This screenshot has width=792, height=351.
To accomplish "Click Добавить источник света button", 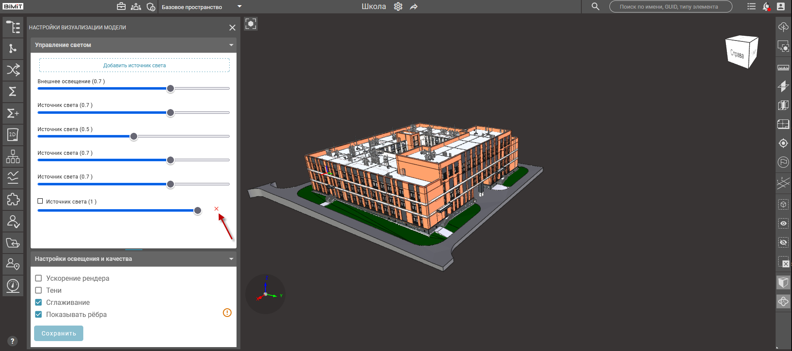I will tap(134, 66).
